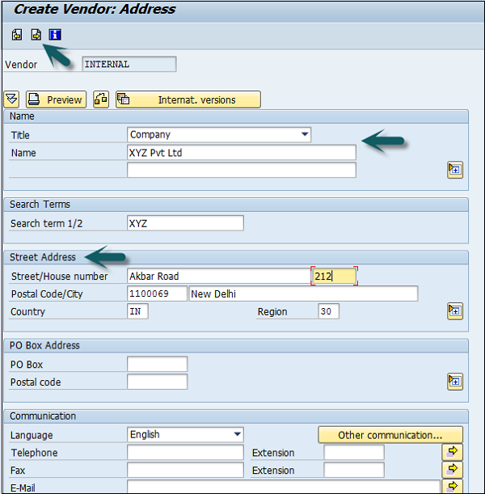Screen dimensions: 485x494
Task: Click the collapse-all triangle button
Action: click(11, 99)
